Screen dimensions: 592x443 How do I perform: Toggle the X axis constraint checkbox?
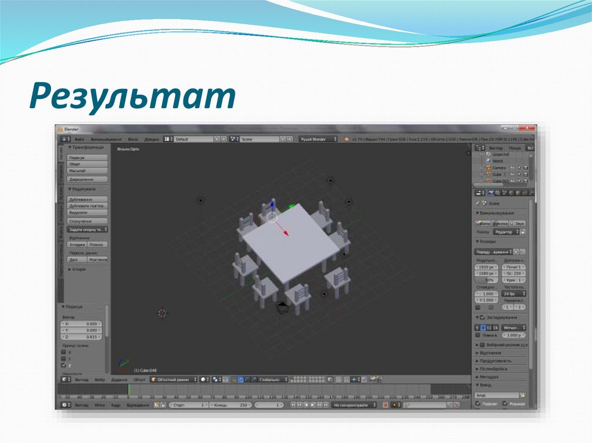pos(64,352)
